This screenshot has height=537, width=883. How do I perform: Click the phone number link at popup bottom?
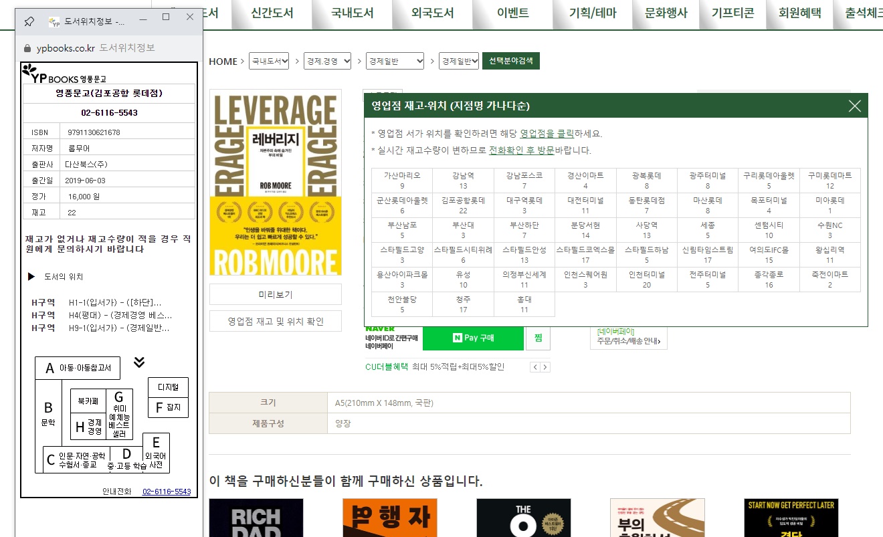(x=167, y=492)
